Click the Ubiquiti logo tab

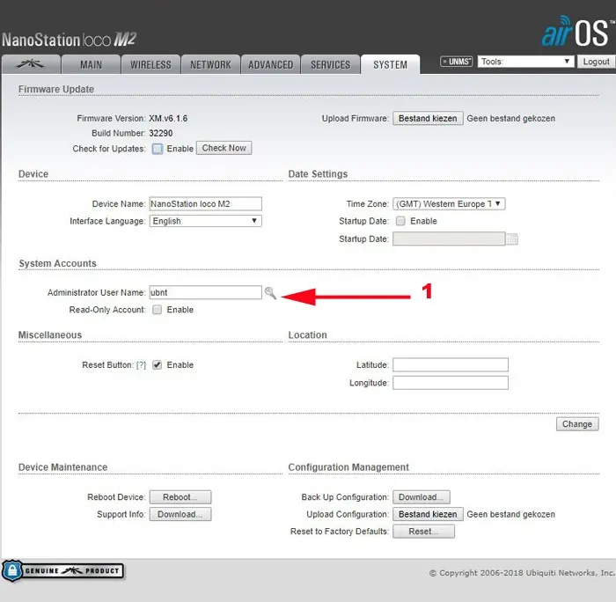point(31,64)
